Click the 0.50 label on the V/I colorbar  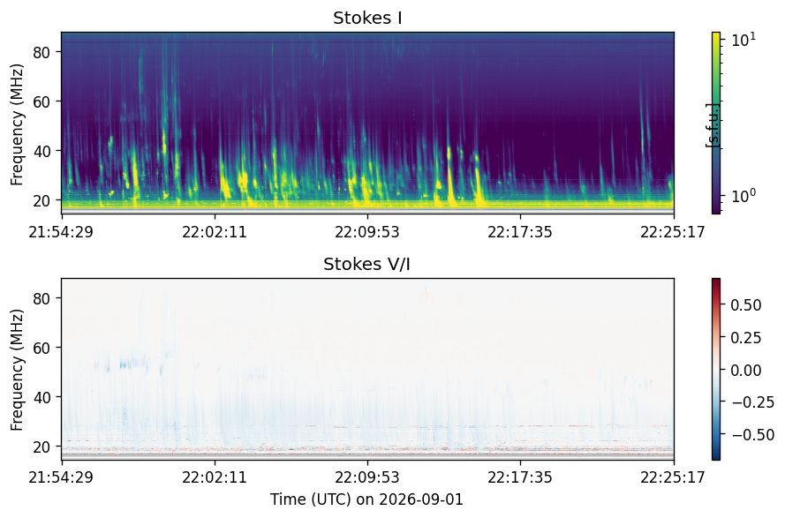pos(746,304)
